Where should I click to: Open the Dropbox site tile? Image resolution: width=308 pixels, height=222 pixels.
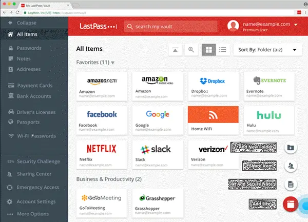(214, 87)
